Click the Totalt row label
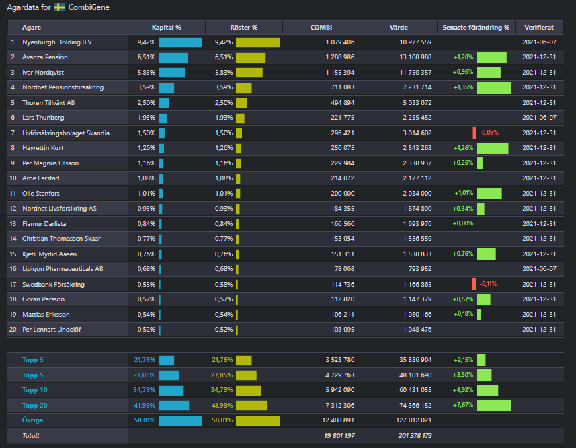Viewport: 576px width, 448px height. click(31, 435)
